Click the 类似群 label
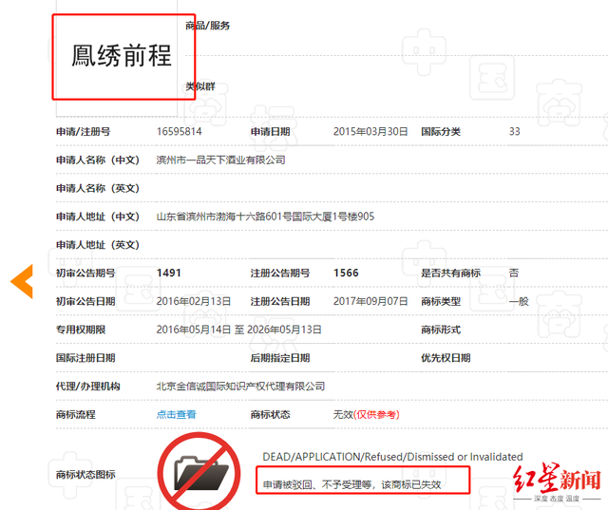Image resolution: width=608 pixels, height=510 pixels. (200, 86)
